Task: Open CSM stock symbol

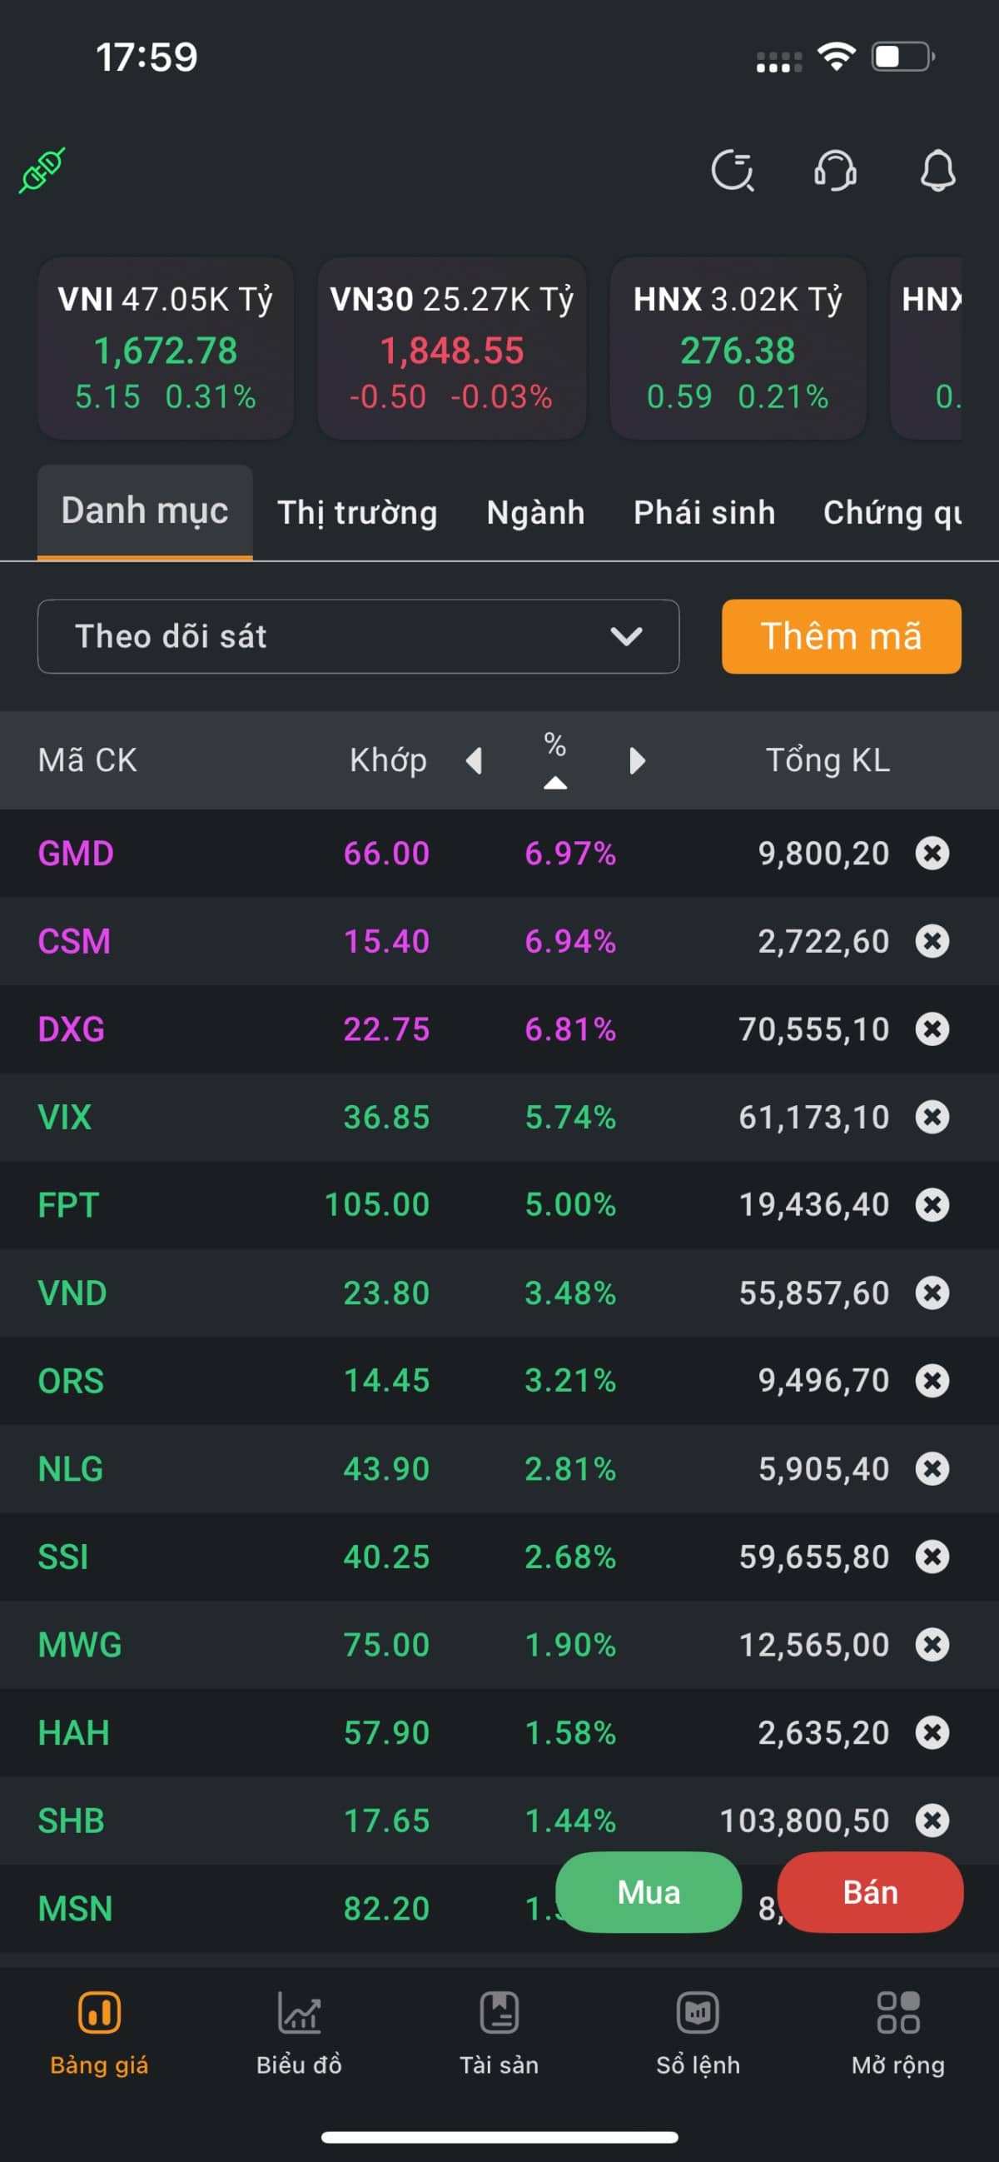Action: [74, 942]
